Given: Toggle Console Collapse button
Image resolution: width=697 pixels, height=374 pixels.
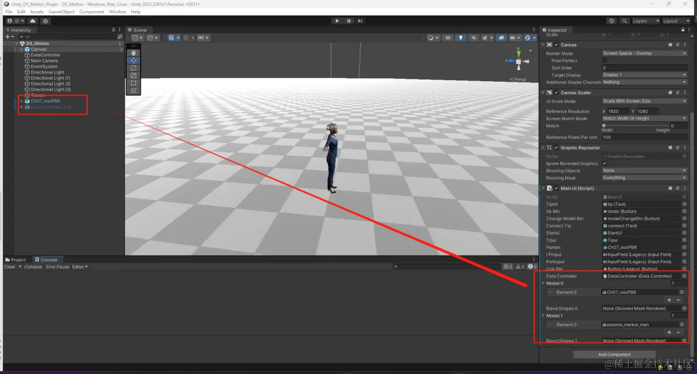Looking at the screenshot, I should 33,267.
